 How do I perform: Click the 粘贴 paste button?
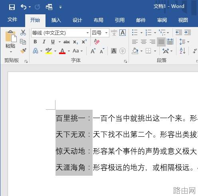[x=11, y=39]
